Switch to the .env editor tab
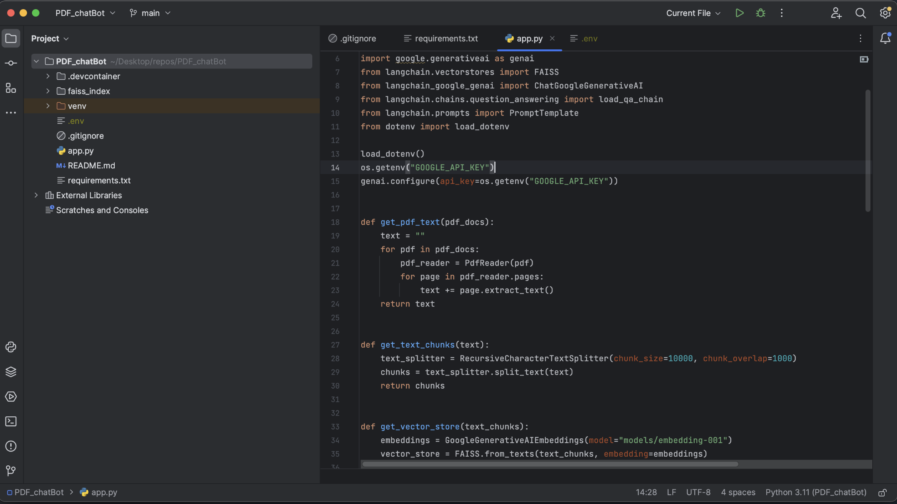 tap(584, 39)
